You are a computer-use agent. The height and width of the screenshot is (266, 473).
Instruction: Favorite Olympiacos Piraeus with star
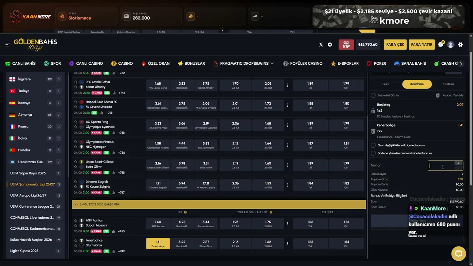(x=76, y=142)
